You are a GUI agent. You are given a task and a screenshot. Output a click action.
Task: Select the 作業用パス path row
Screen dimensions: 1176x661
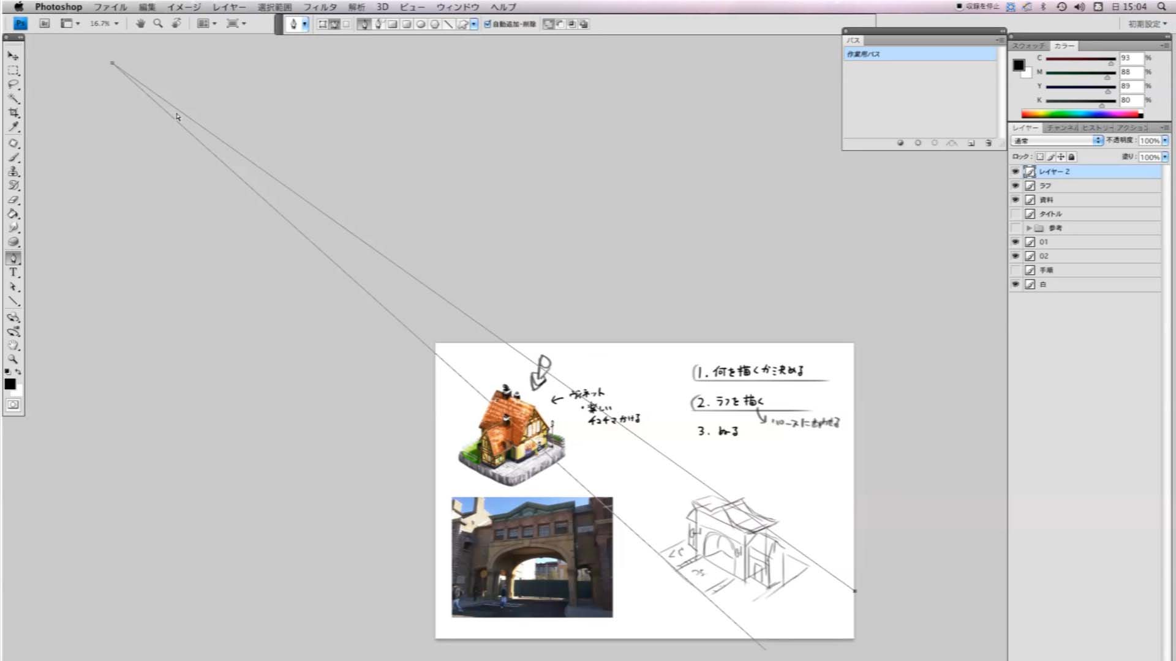(x=920, y=54)
